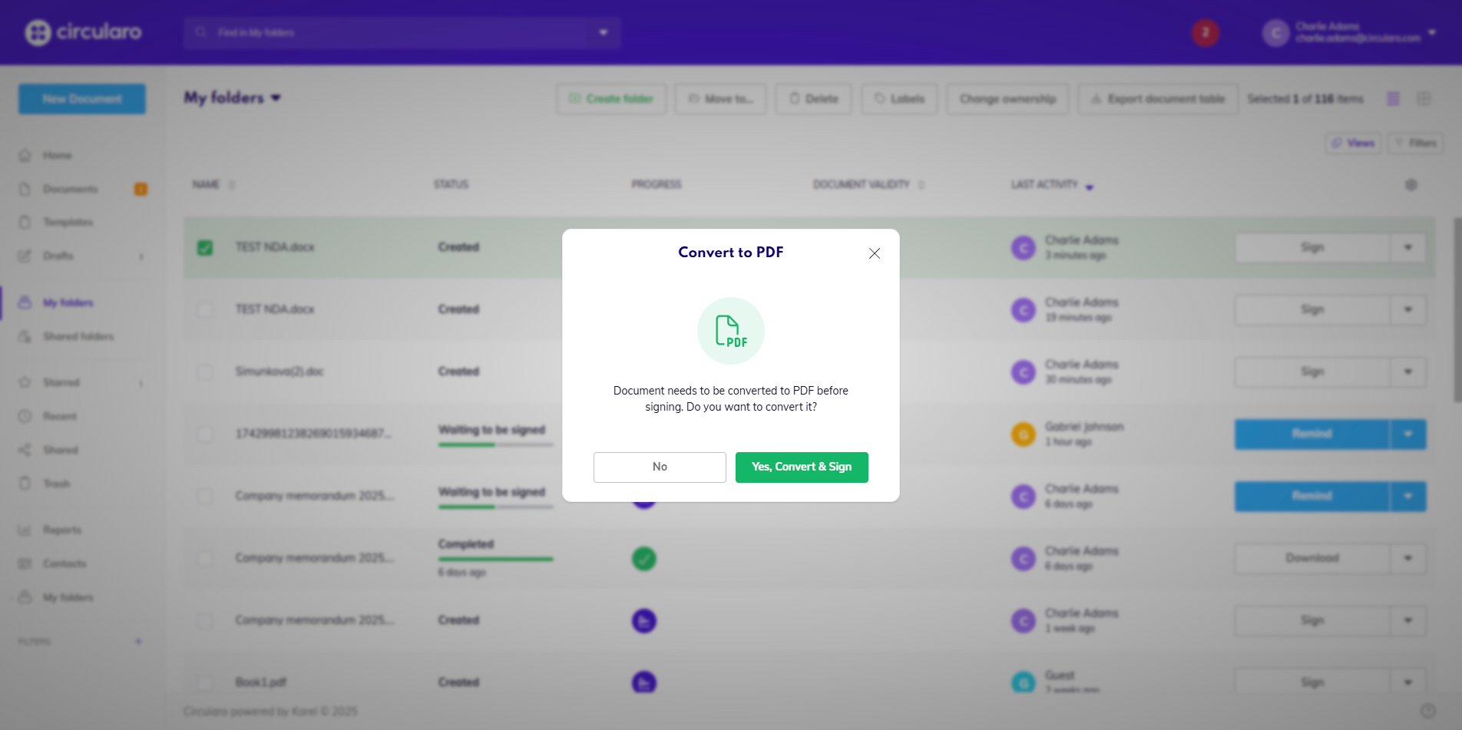This screenshot has width=1462, height=730.
Task: Click the Circularo logo
Action: pos(83,32)
